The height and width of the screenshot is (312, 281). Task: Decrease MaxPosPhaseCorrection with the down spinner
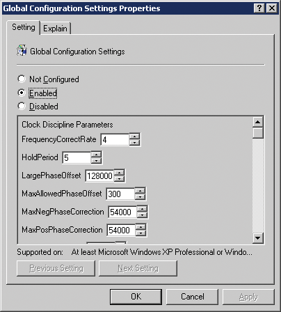pos(140,233)
